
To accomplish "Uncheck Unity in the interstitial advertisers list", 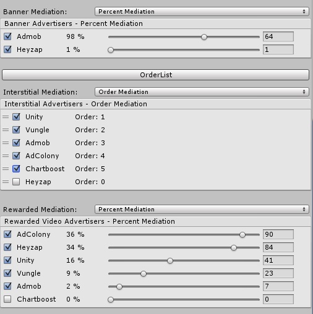I will pyautogui.click(x=16, y=117).
